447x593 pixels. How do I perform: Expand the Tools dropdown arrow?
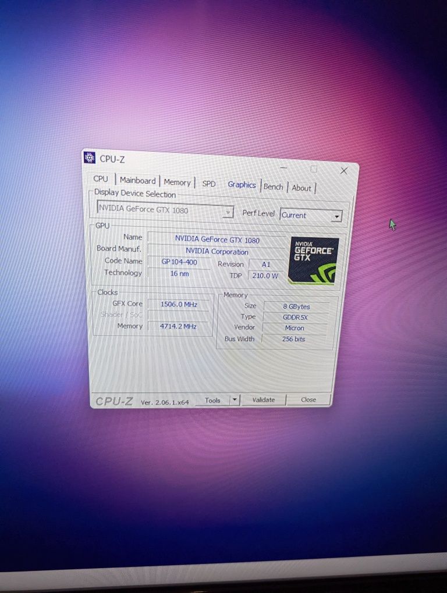coord(235,400)
